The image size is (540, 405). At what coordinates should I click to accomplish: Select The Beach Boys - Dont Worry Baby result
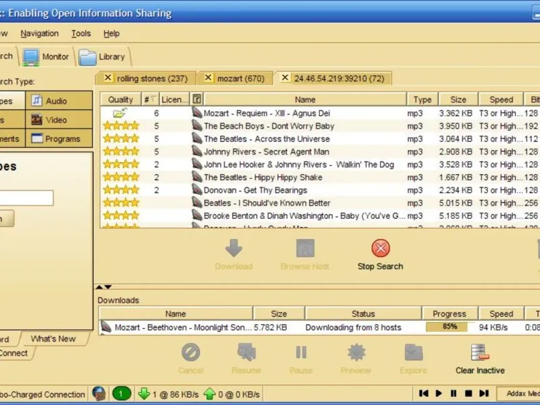tap(269, 126)
